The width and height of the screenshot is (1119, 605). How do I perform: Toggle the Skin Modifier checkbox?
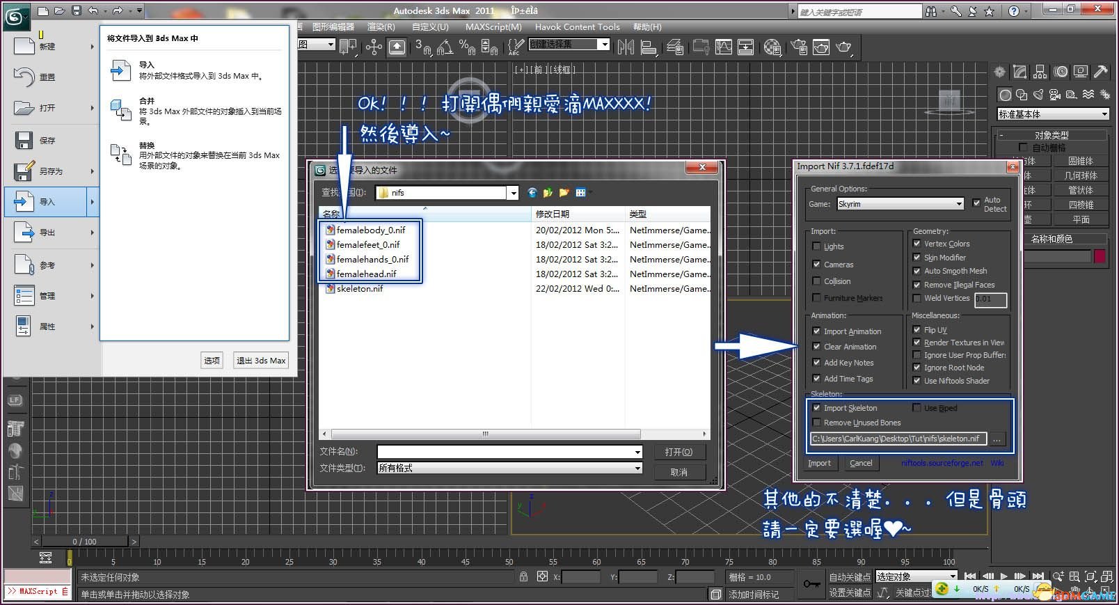click(x=916, y=257)
